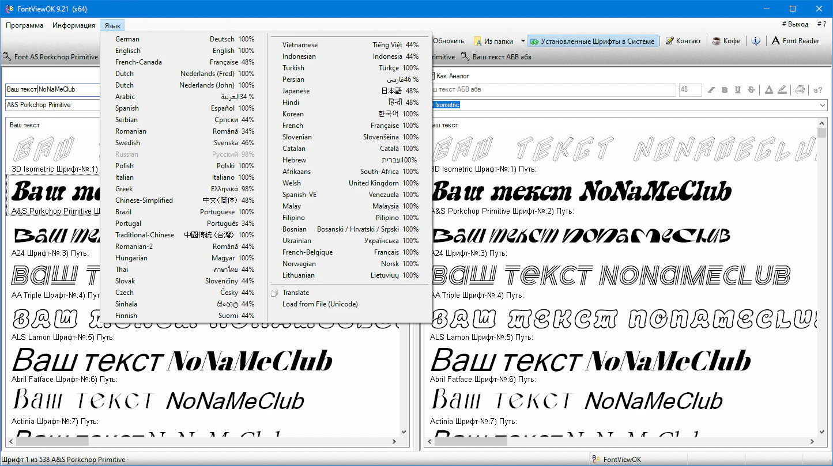Switch language to Serbian
The image size is (833, 466).
point(183,120)
